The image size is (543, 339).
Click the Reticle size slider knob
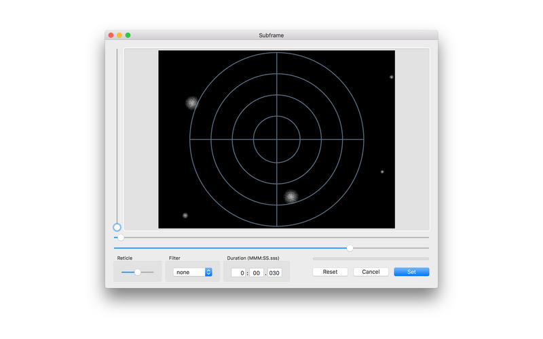coord(138,272)
